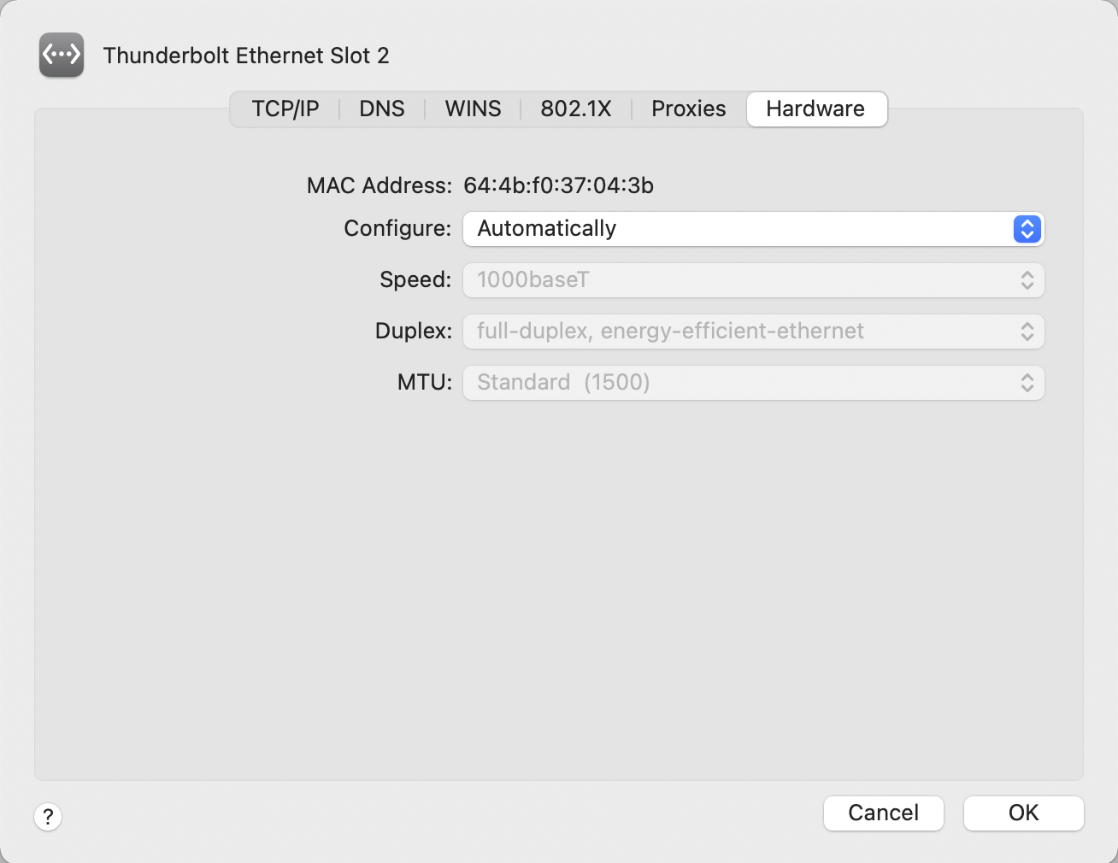Click the MAC address value 64:4b:f0:37:04:3b
This screenshot has width=1118, height=863.
[x=559, y=185]
